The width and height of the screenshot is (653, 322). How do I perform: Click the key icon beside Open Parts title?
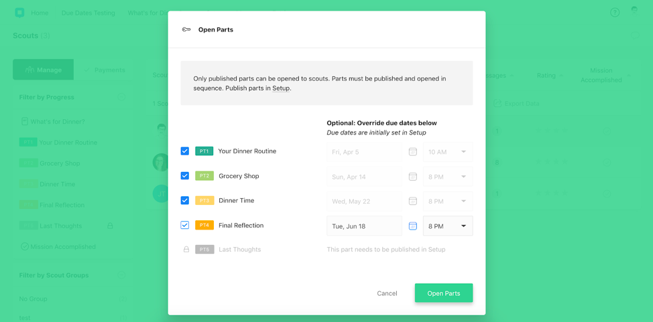[186, 29]
